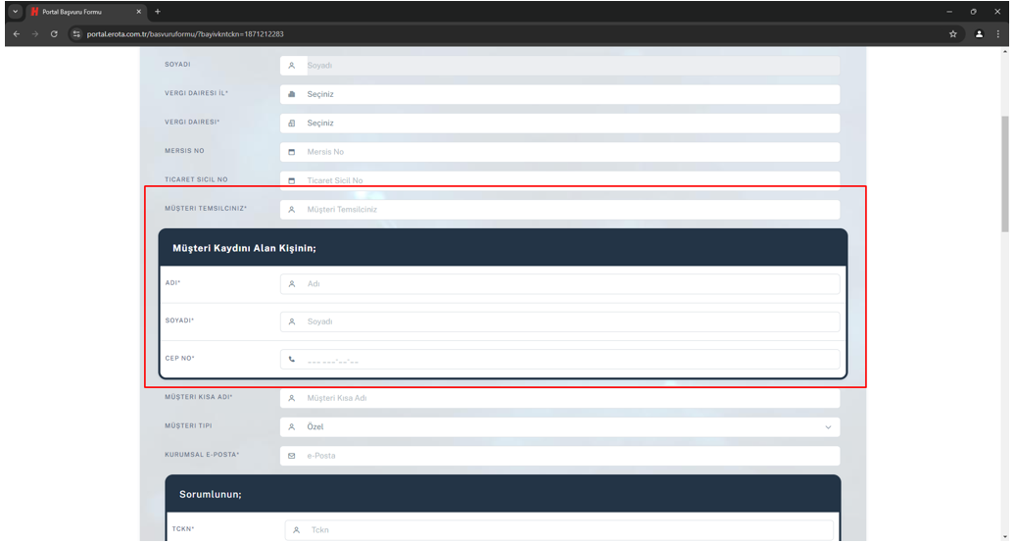The image size is (1016, 543).
Task: Bookmark this page with the star icon
Action: click(x=952, y=34)
